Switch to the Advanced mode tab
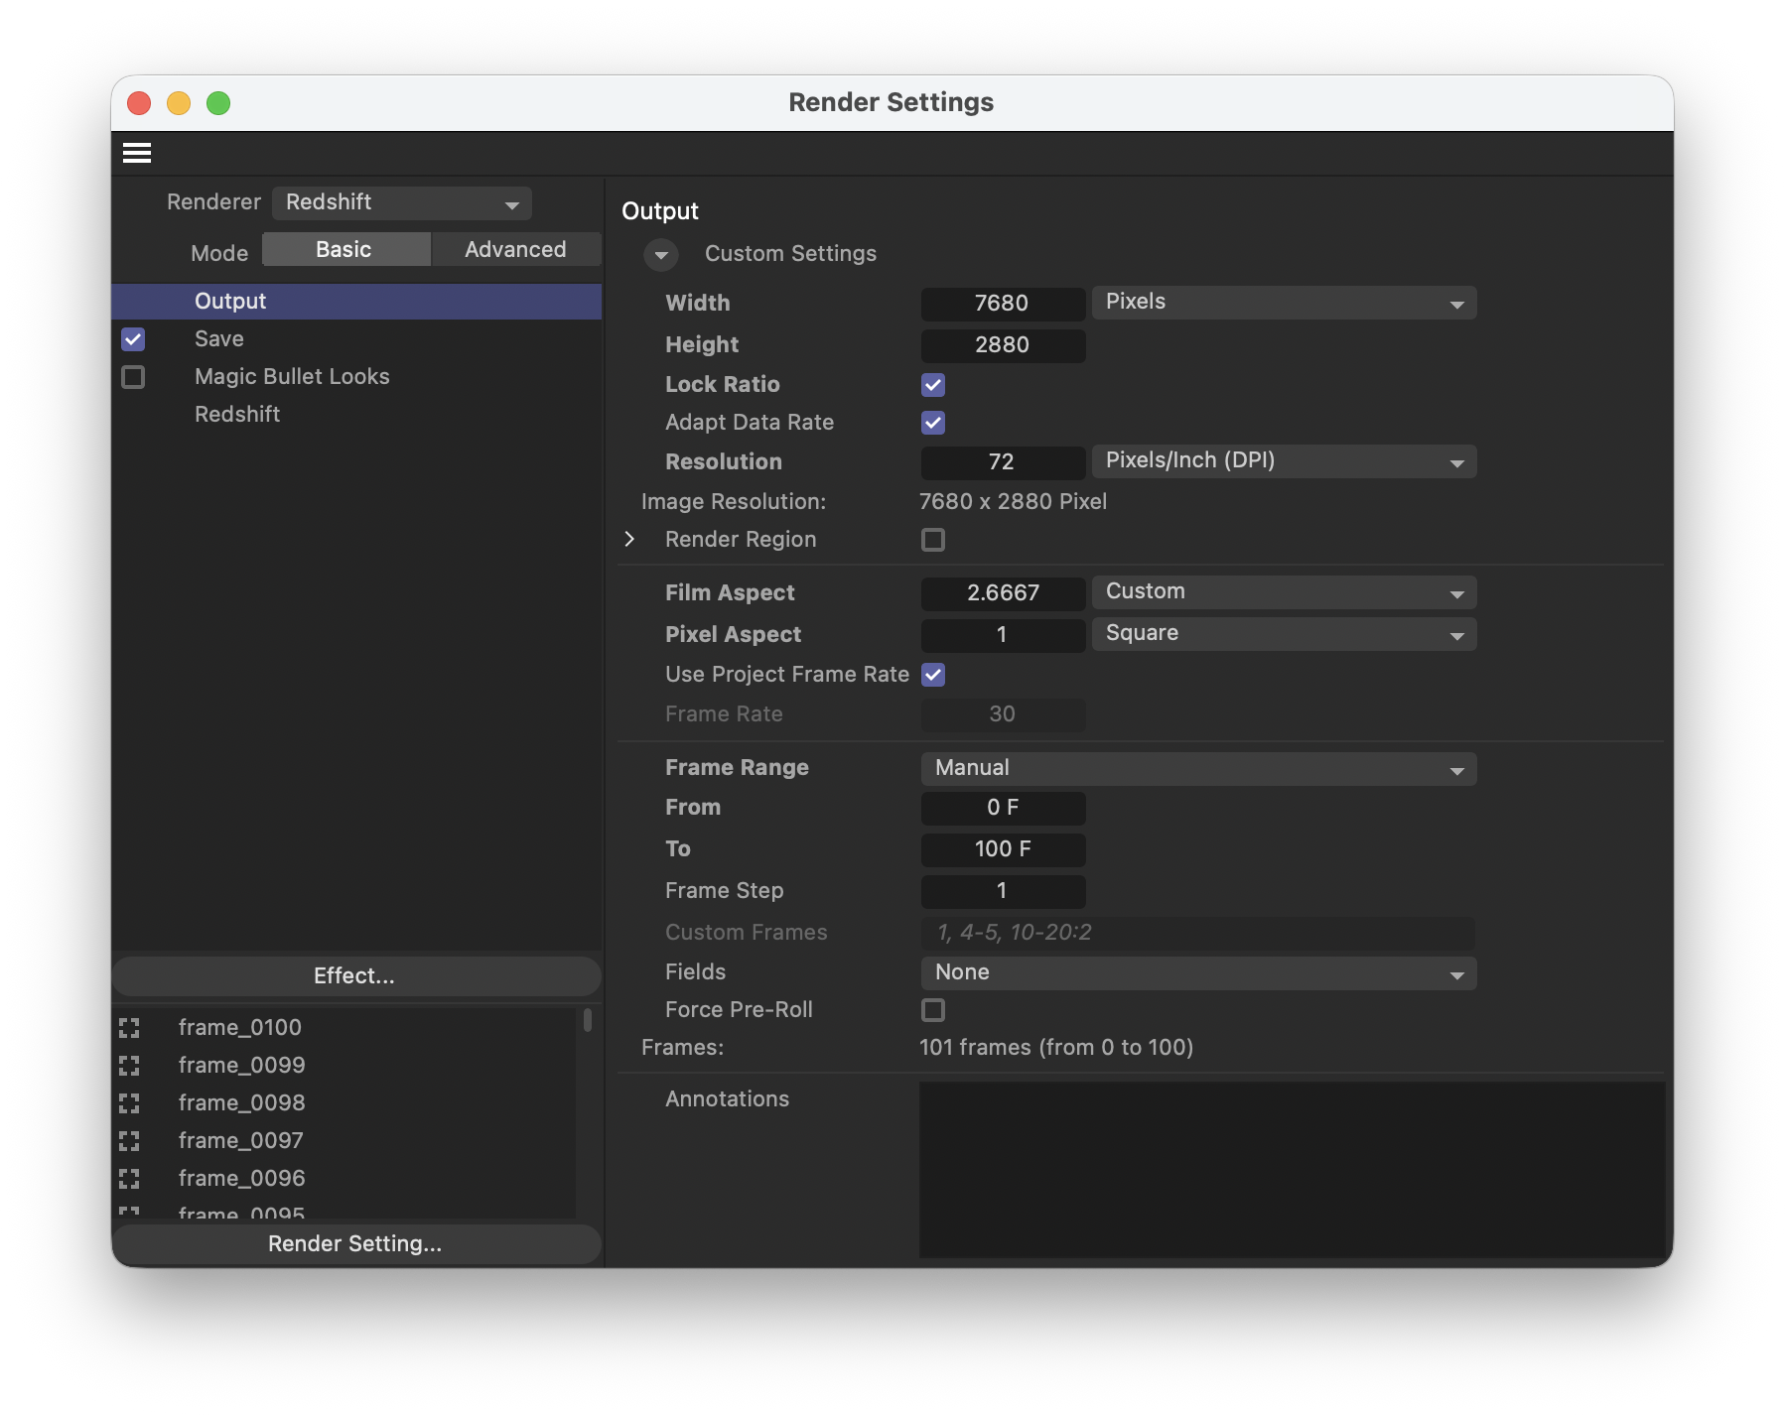Image resolution: width=1785 pixels, height=1415 pixels. click(515, 249)
